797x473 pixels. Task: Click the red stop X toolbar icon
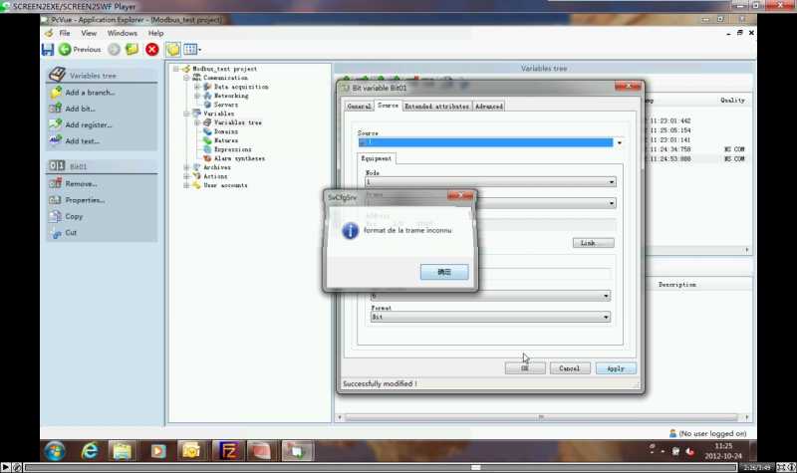point(152,49)
